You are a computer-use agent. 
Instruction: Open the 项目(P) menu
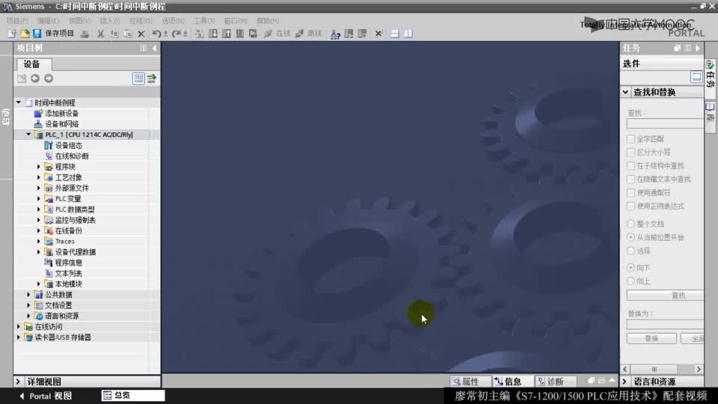[x=17, y=21]
